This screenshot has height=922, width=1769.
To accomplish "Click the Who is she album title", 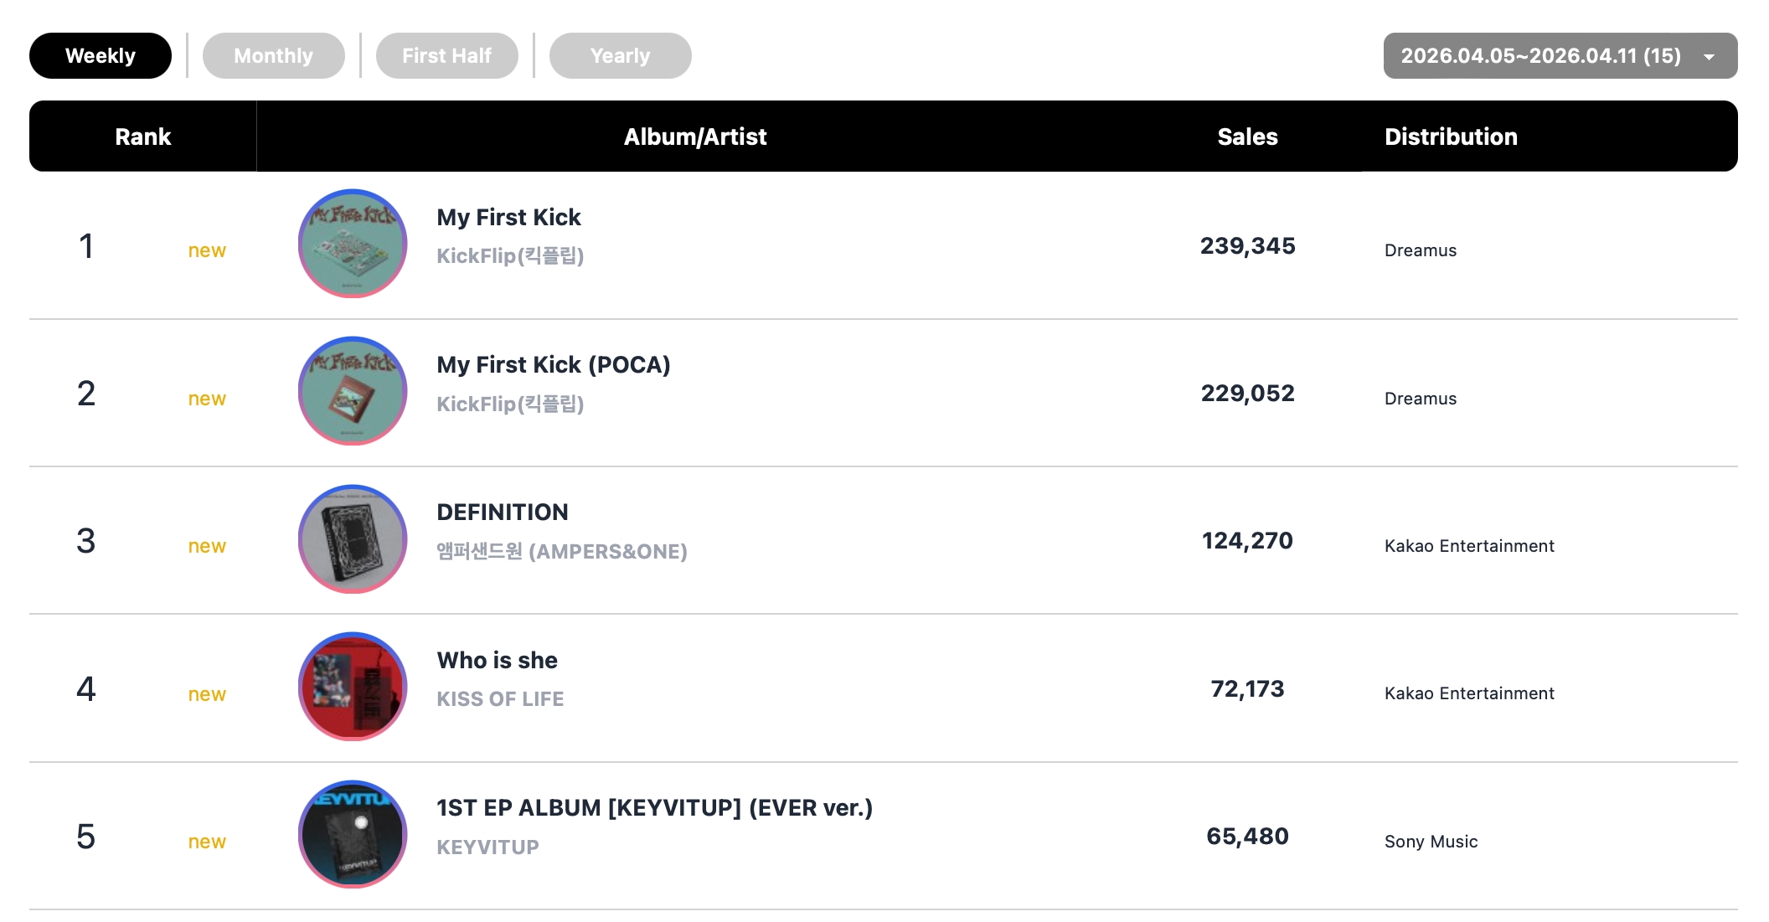I will click(x=497, y=661).
